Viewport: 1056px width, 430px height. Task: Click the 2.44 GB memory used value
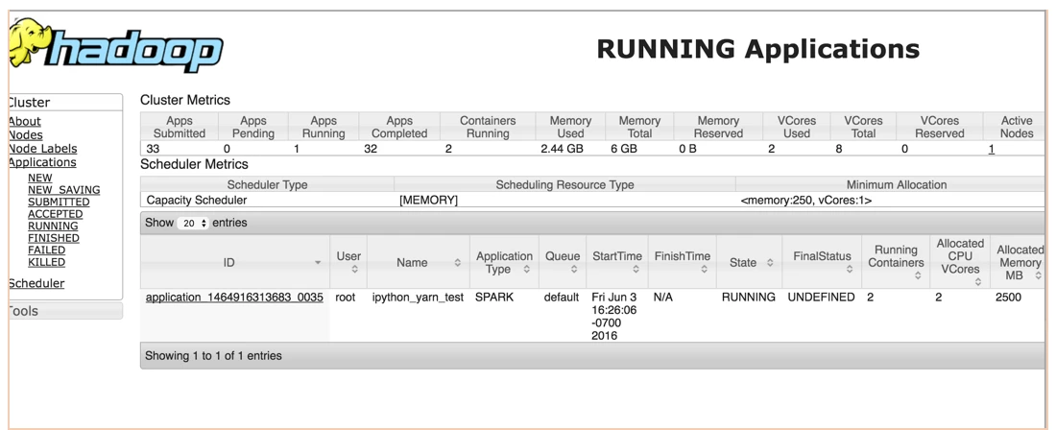562,150
